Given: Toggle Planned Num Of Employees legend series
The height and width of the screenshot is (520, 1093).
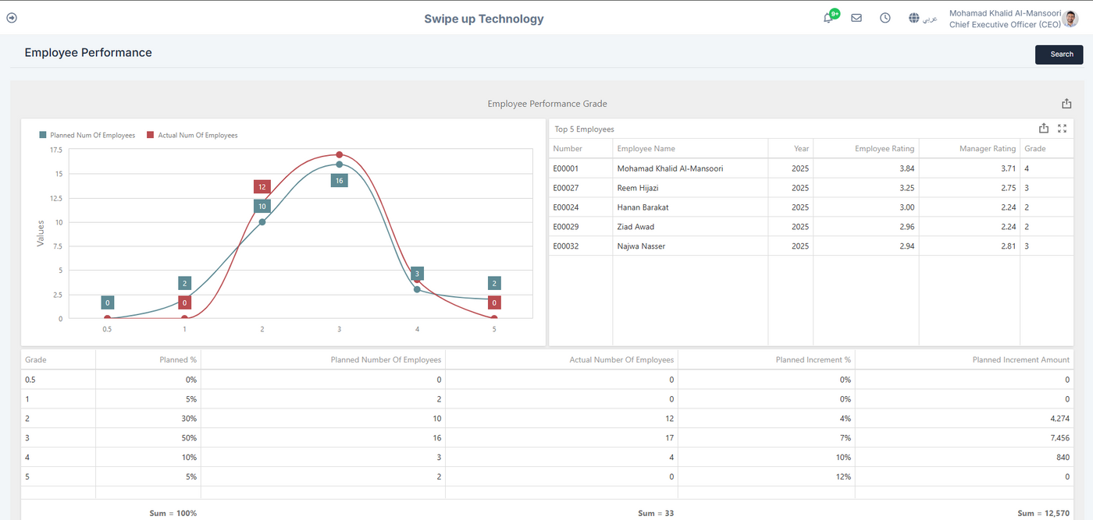Looking at the screenshot, I should [87, 136].
